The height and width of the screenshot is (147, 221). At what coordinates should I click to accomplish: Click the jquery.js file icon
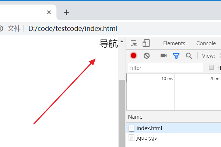[x=131, y=138]
